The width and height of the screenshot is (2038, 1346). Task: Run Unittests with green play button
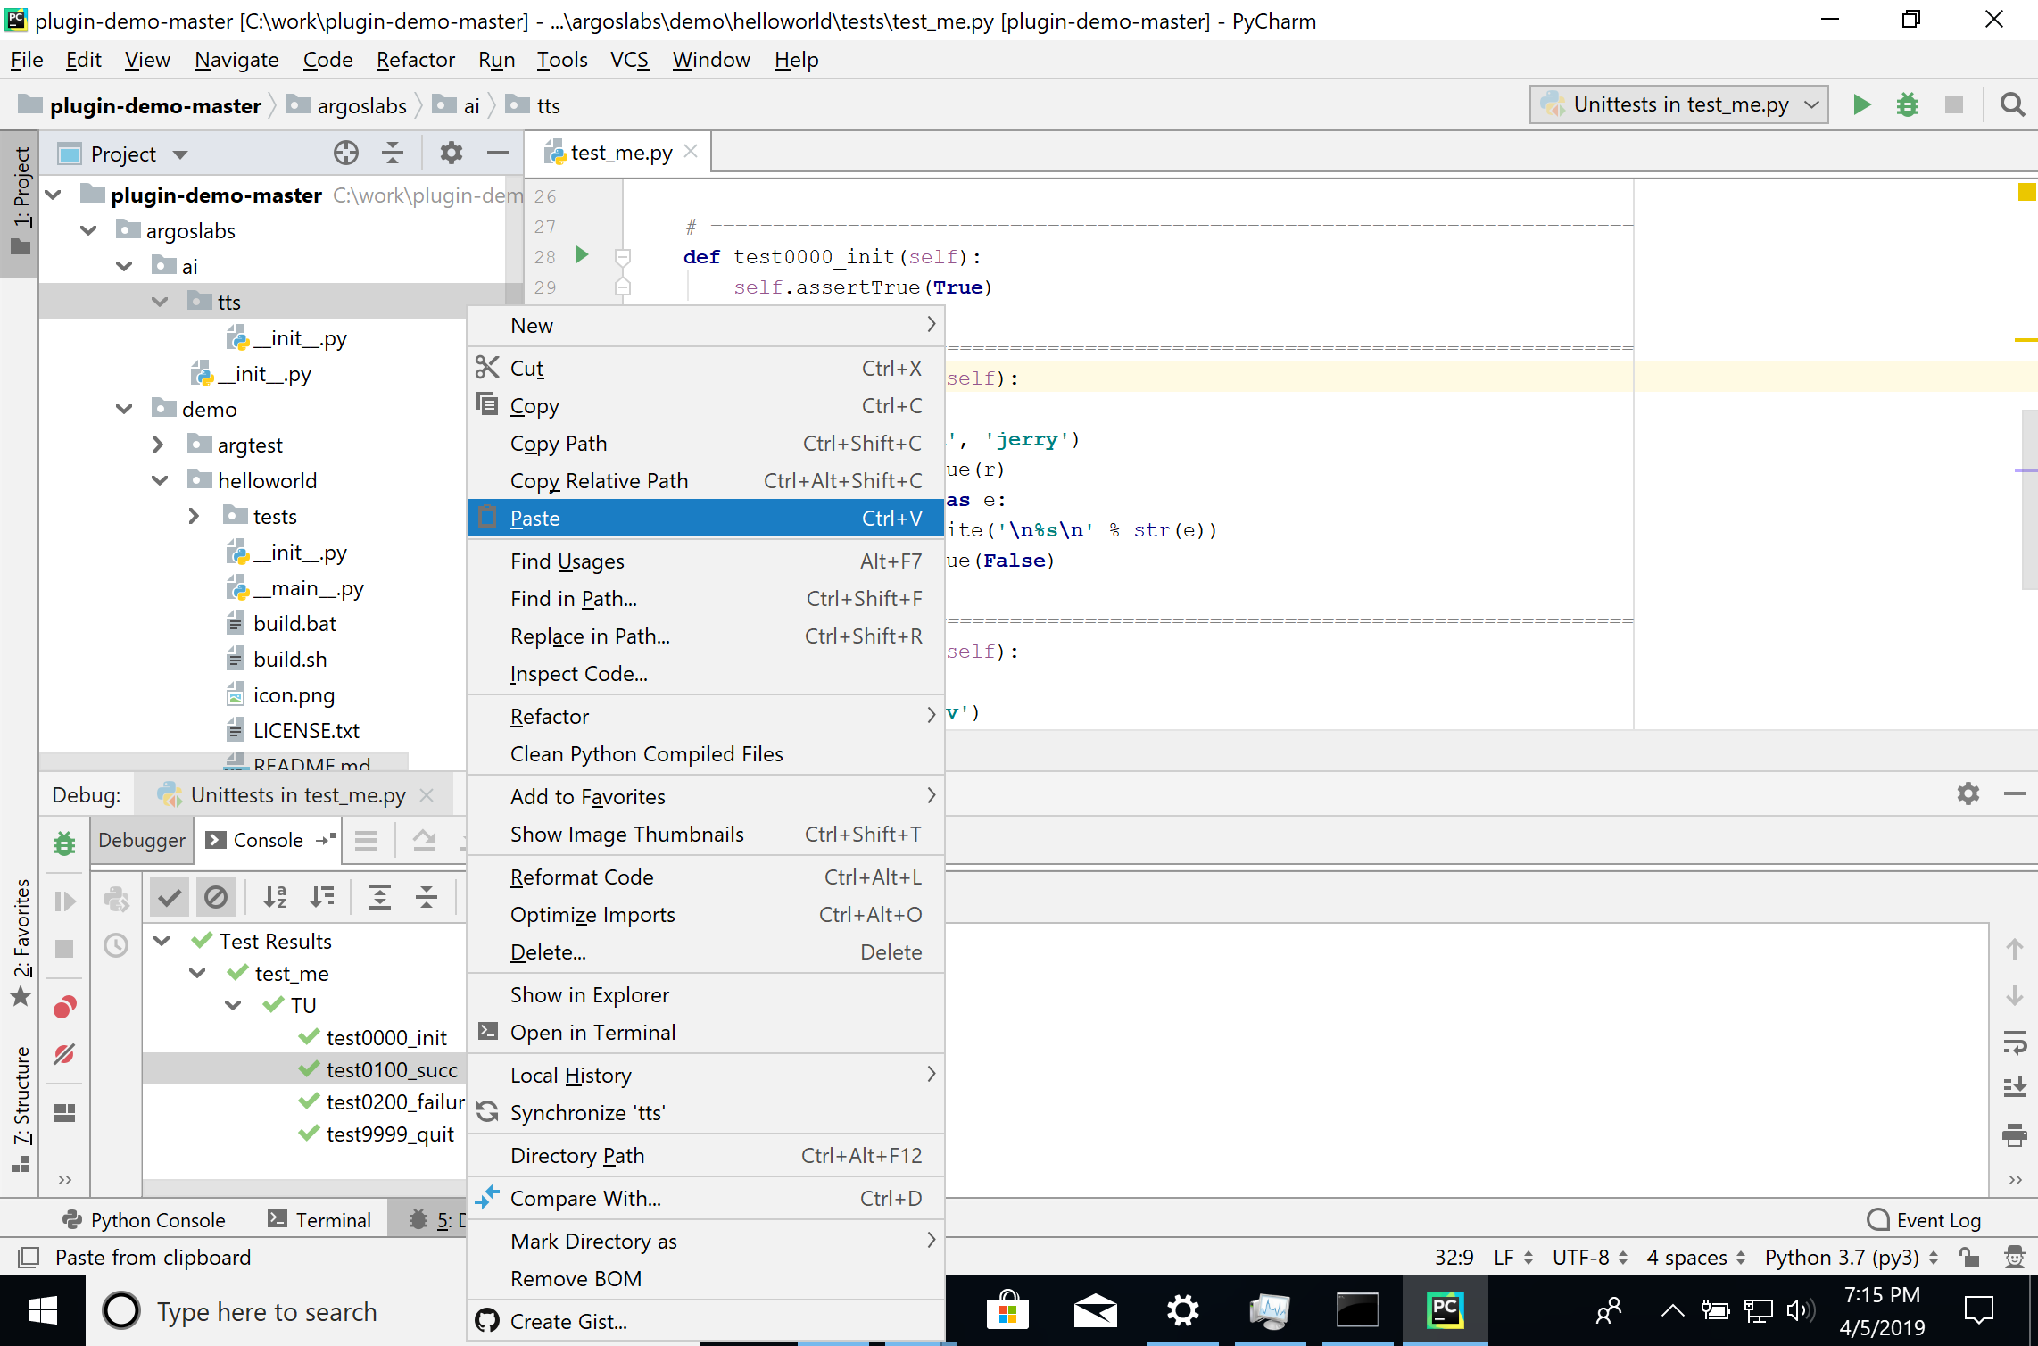click(1861, 104)
